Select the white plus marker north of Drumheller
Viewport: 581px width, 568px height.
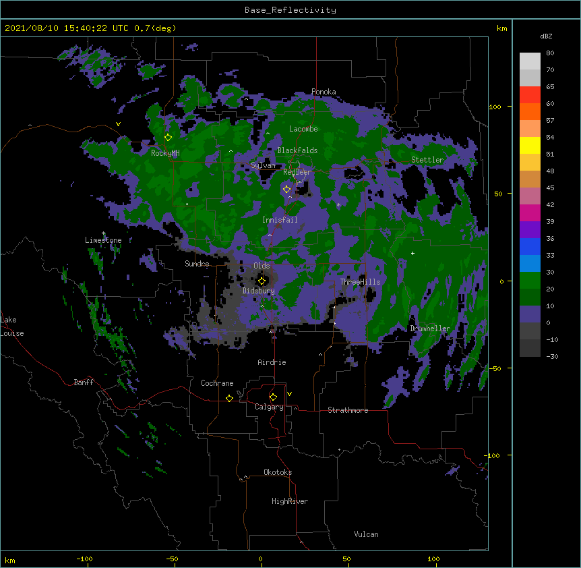point(412,253)
